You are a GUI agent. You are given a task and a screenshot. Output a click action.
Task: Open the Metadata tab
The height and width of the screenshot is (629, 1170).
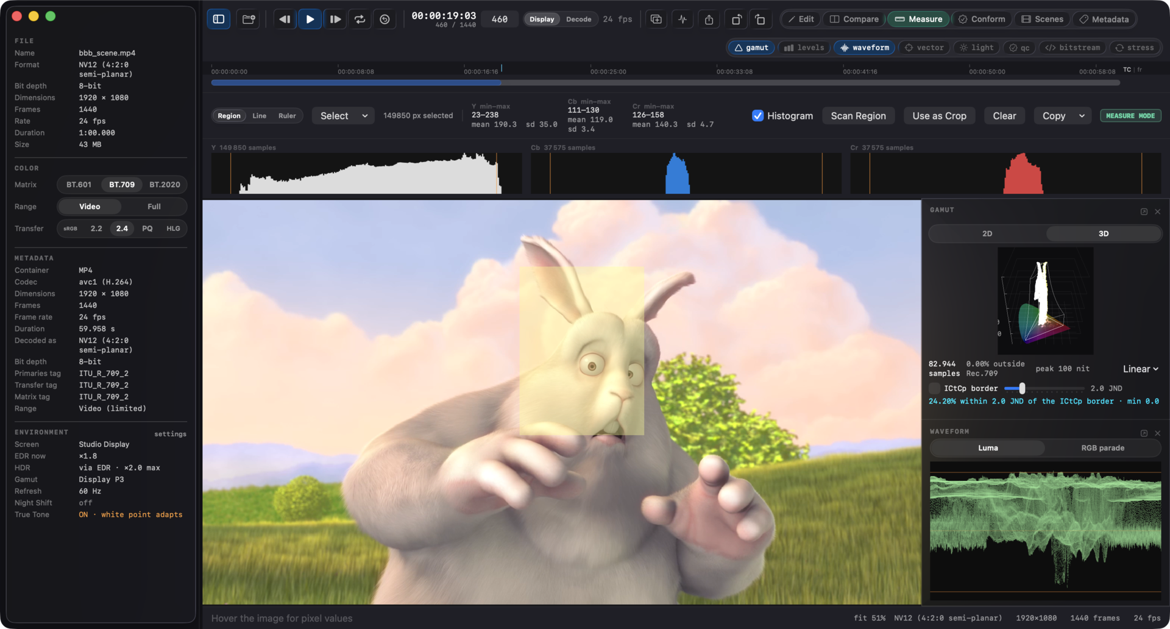tap(1104, 19)
